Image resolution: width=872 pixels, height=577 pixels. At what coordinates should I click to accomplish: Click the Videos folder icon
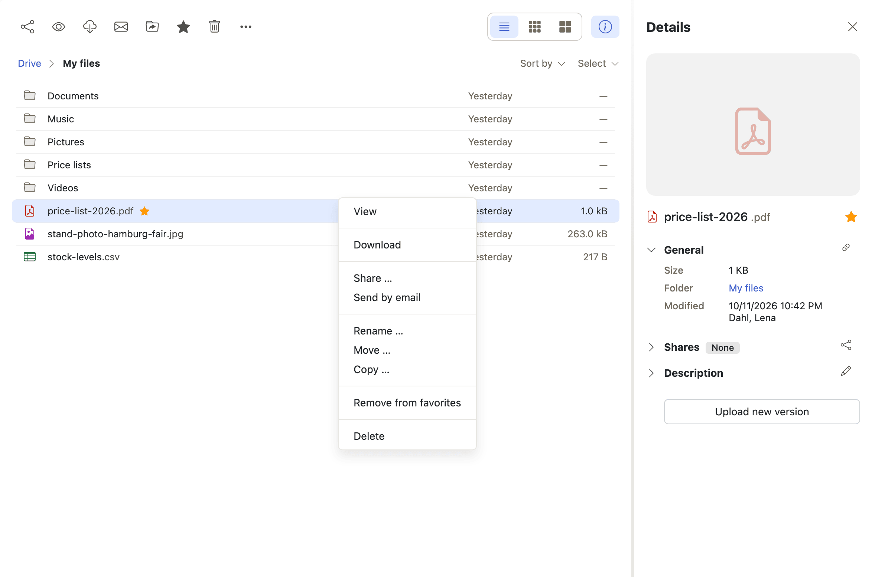click(x=30, y=188)
